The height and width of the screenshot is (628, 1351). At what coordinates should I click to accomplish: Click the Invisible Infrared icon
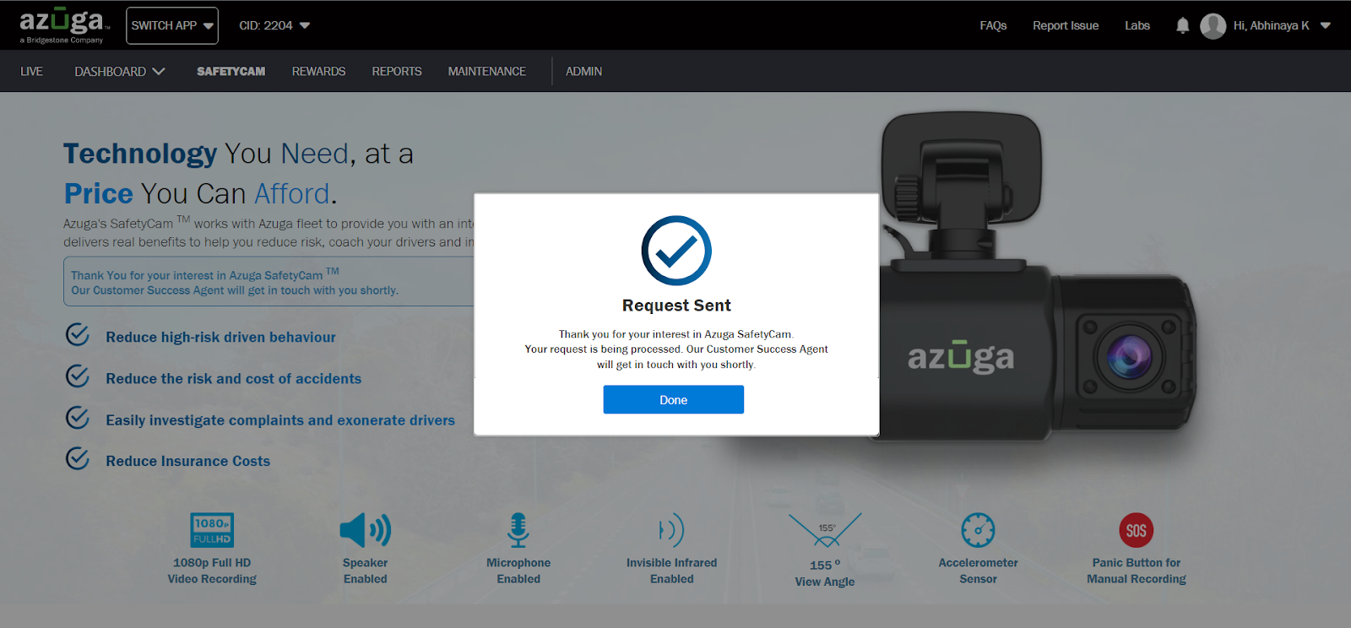pyautogui.click(x=671, y=530)
